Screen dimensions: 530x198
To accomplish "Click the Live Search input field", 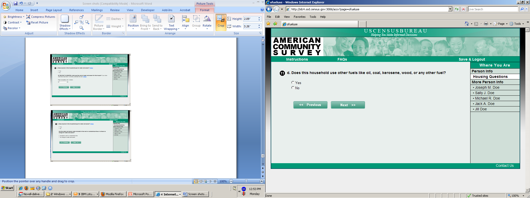I will click(493, 9).
